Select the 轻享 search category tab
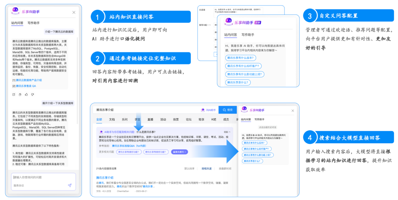This screenshot has width=398, height=200. click(x=202, y=120)
